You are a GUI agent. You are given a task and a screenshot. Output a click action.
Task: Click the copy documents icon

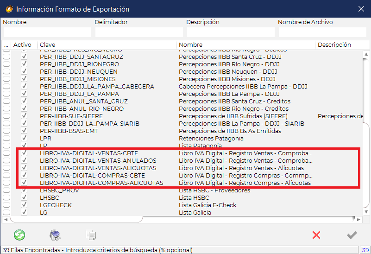pos(91,235)
